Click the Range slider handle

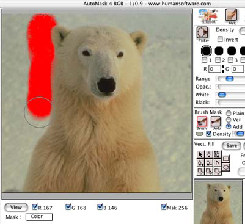point(230,79)
